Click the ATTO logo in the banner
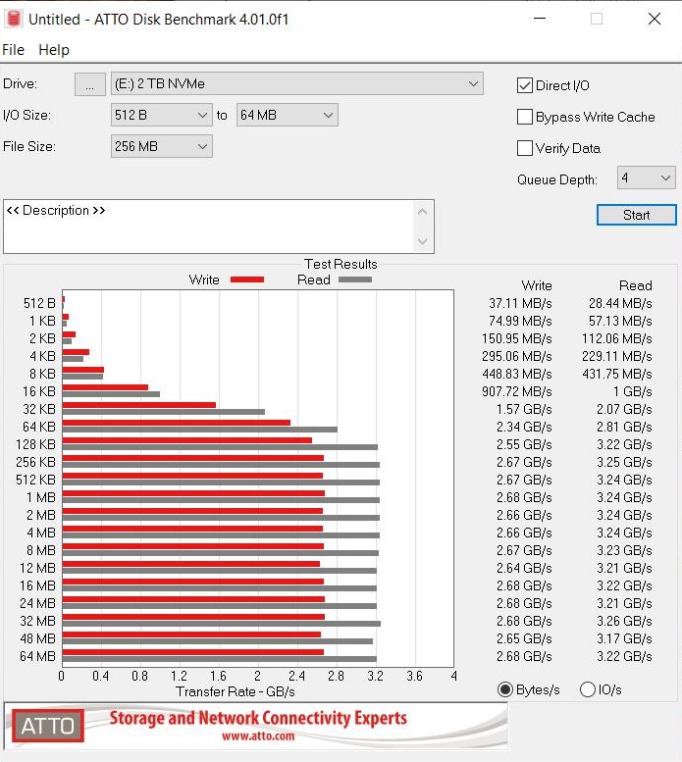 coord(48,726)
